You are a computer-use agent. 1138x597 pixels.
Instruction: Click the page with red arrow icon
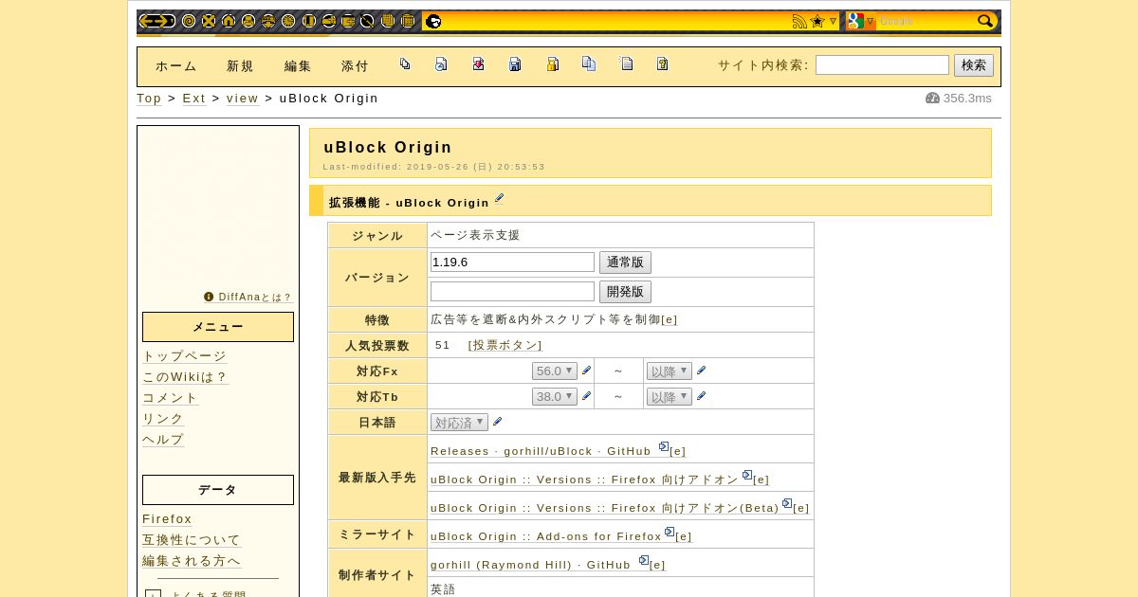(478, 63)
